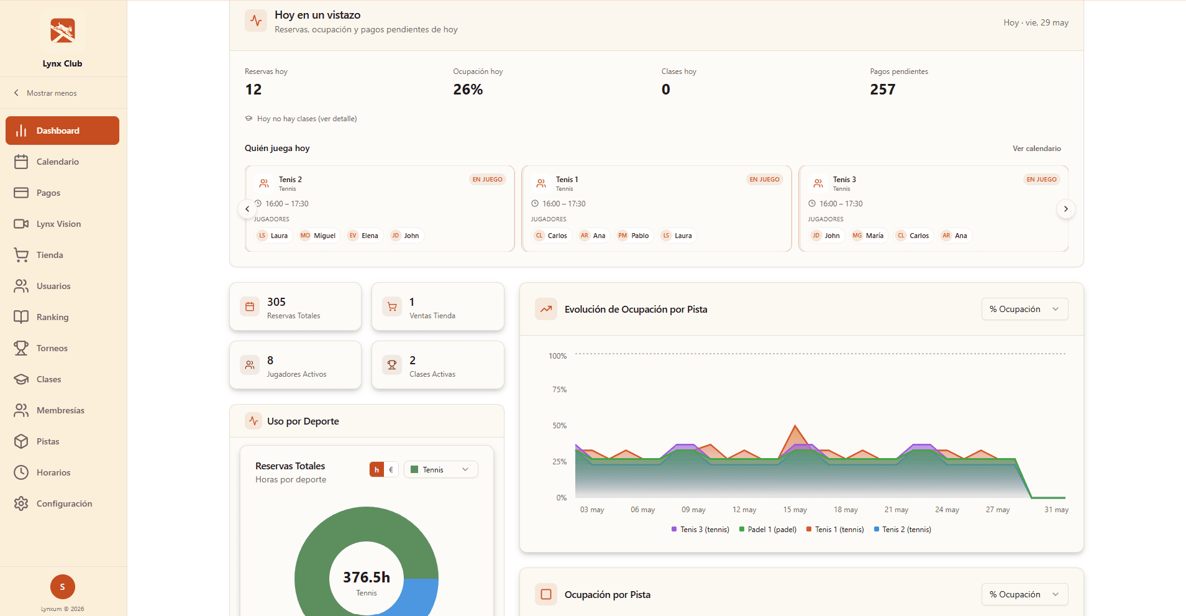Open the Tennis sport dropdown
The width and height of the screenshot is (1186, 616).
point(441,469)
